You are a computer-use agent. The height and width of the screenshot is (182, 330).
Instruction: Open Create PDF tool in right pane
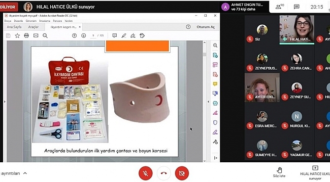pos(215,74)
